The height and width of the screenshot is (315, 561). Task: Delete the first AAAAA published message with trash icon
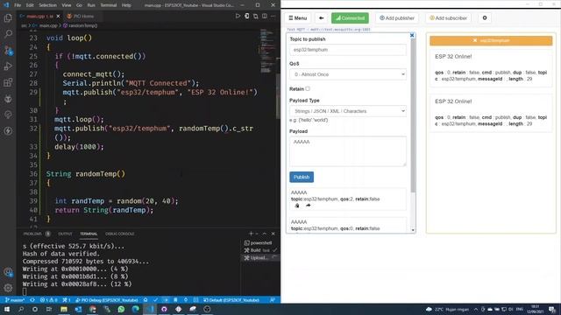click(297, 206)
